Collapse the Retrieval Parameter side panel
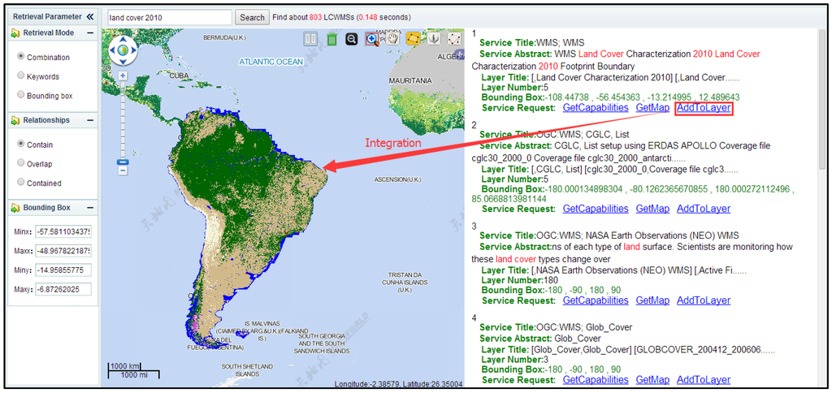This screenshot has height=393, width=832. (89, 16)
